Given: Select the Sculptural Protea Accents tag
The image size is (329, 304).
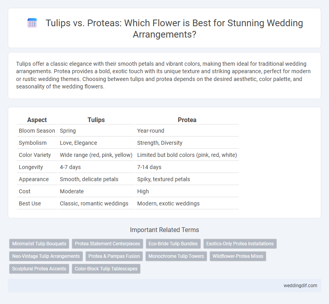Looking at the screenshot, I should (39, 269).
